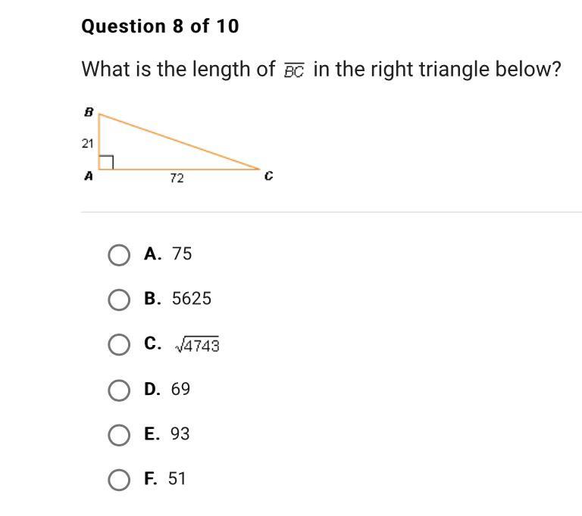Image resolution: width=582 pixels, height=516 pixels.
Task: Pick the radio button for option E
Action: tap(119, 435)
